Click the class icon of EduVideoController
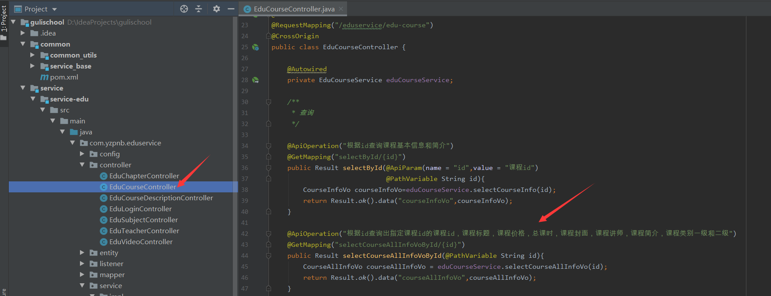 tap(104, 242)
